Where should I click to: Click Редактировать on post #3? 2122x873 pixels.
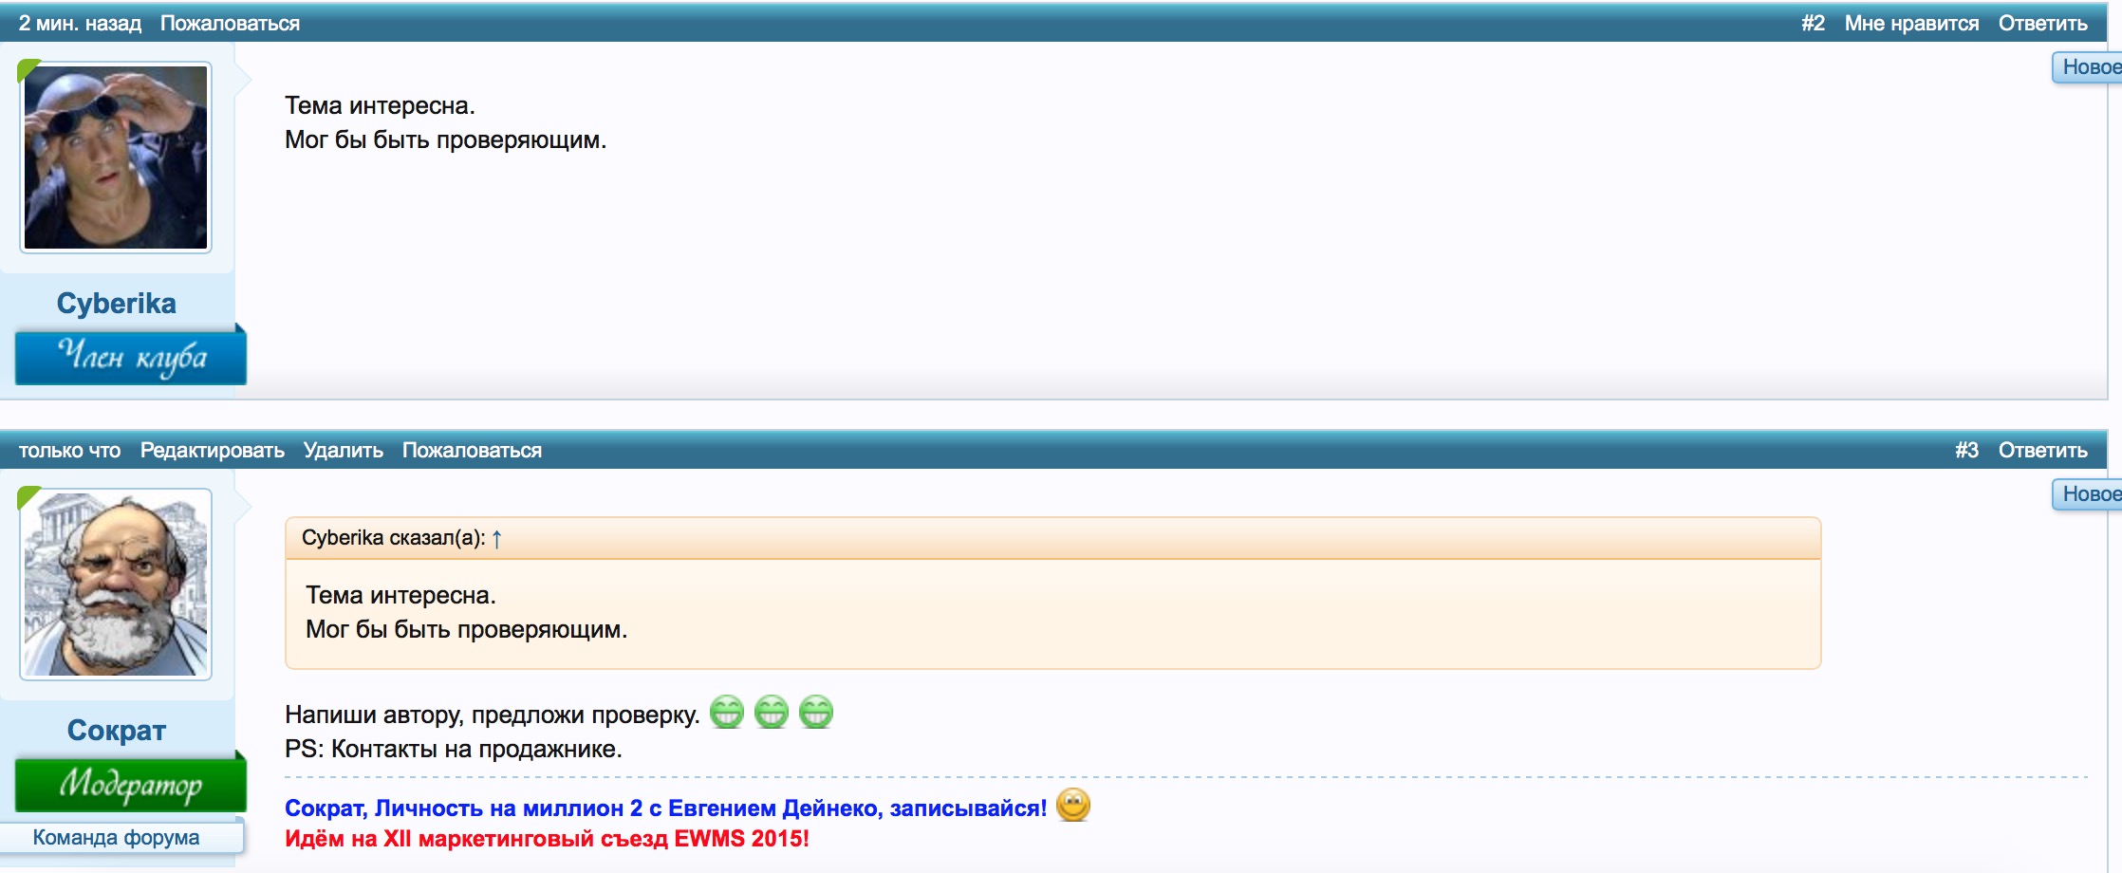[213, 451]
